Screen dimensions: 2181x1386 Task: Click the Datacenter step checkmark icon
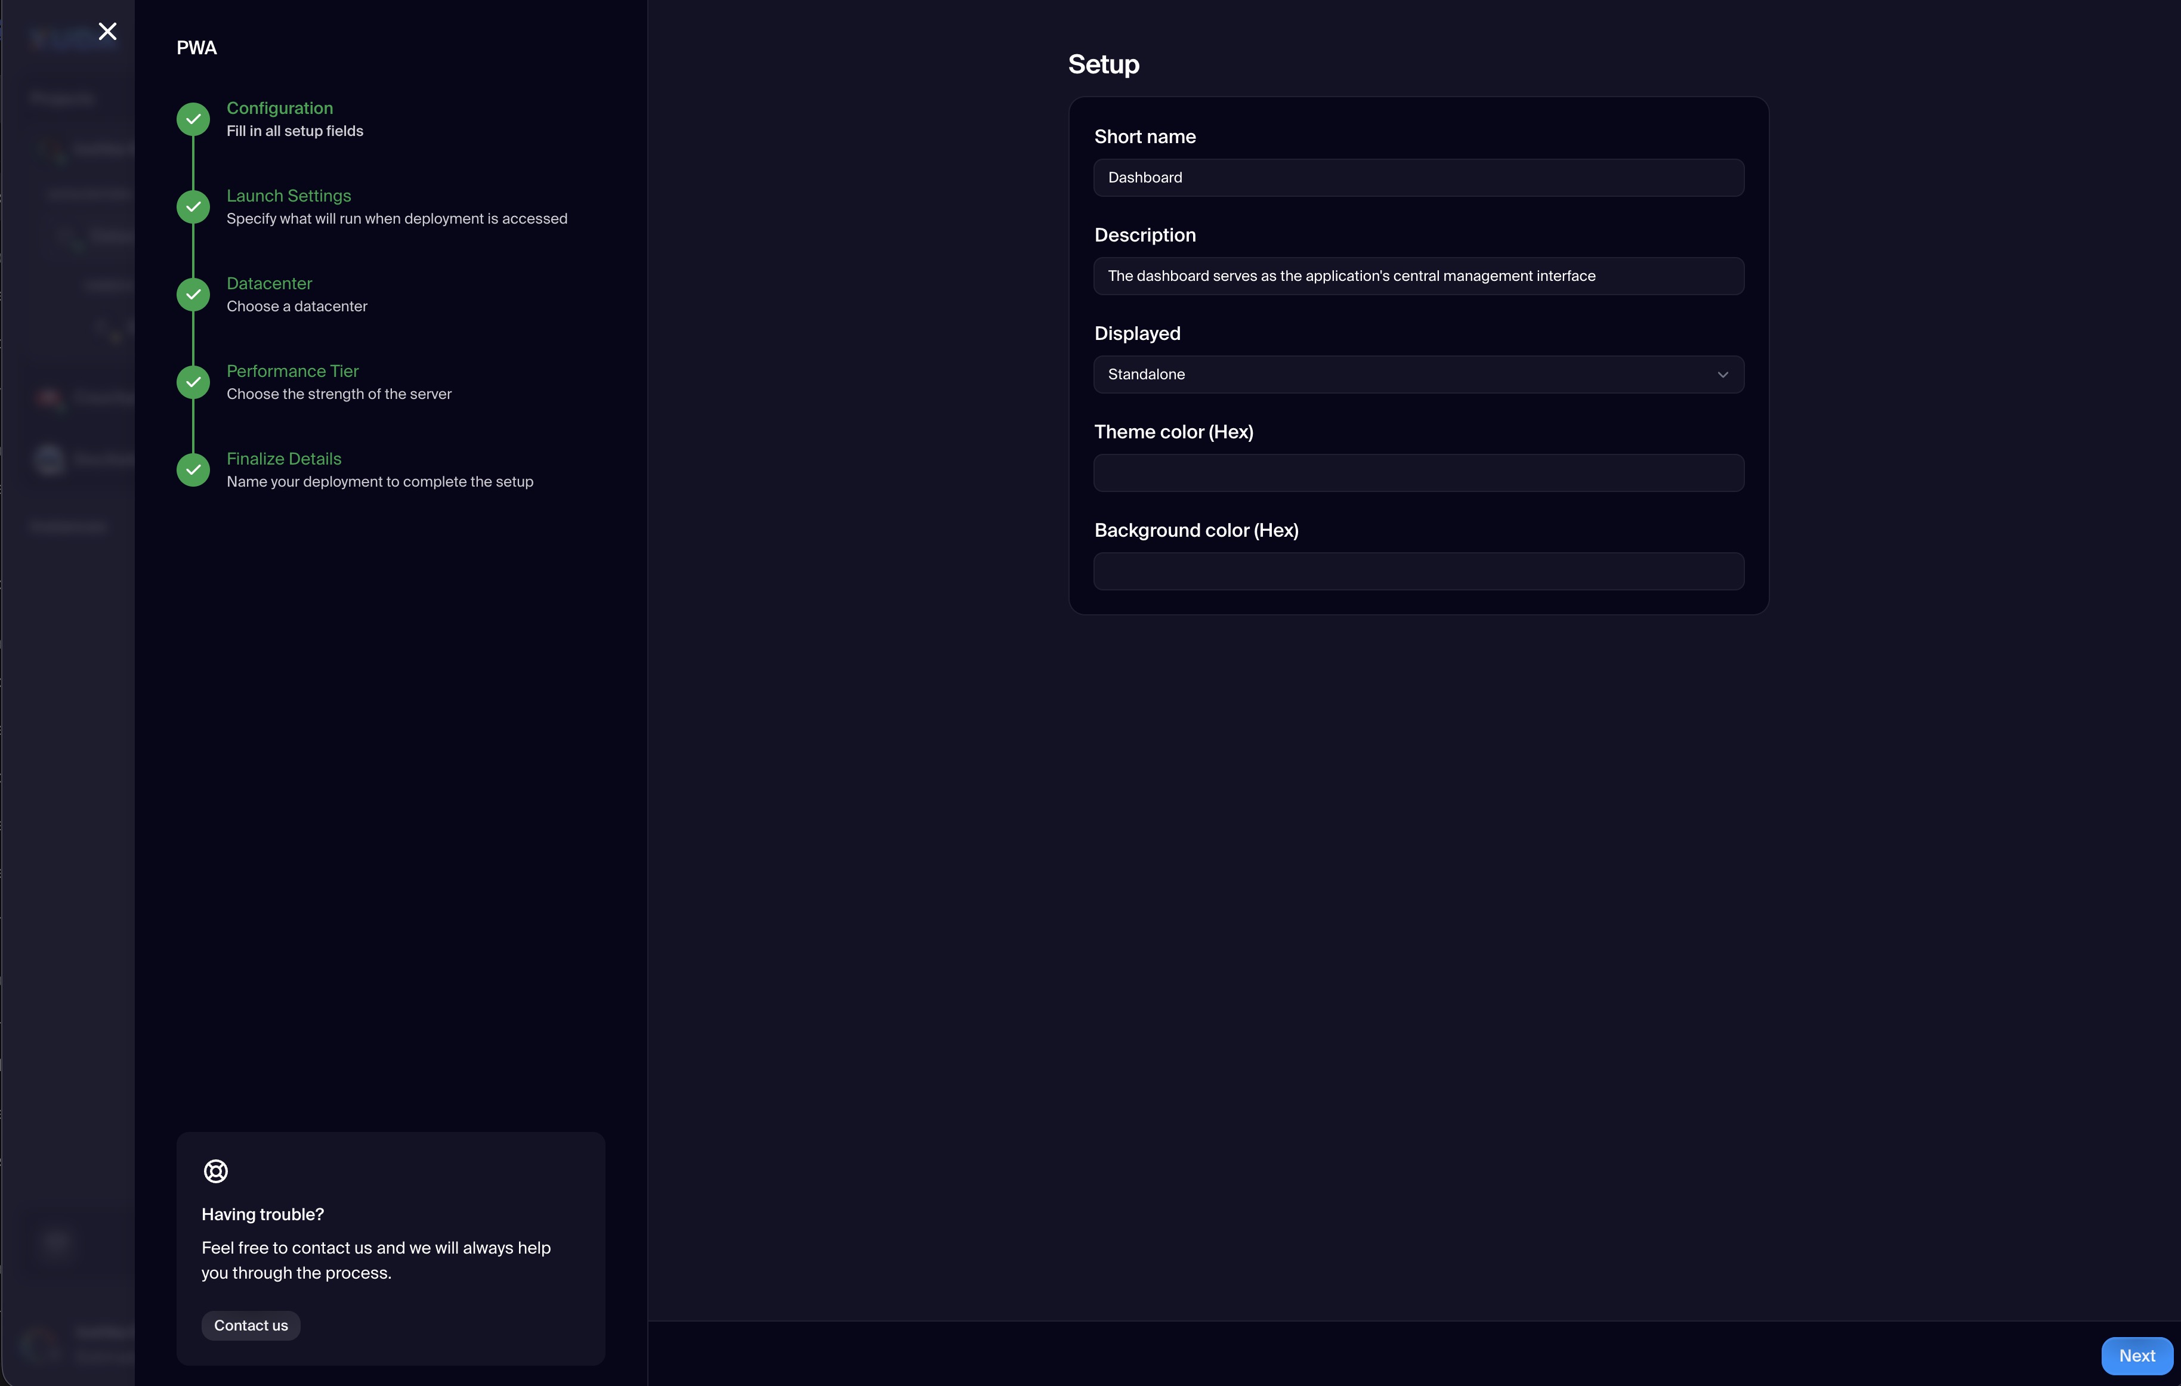[x=193, y=295]
